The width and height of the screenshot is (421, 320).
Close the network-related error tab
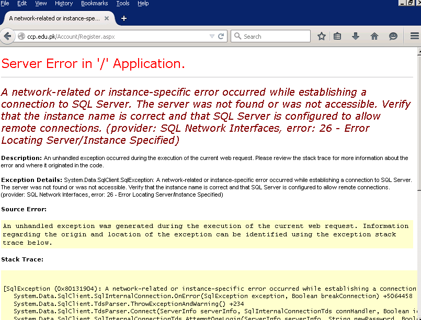point(107,18)
